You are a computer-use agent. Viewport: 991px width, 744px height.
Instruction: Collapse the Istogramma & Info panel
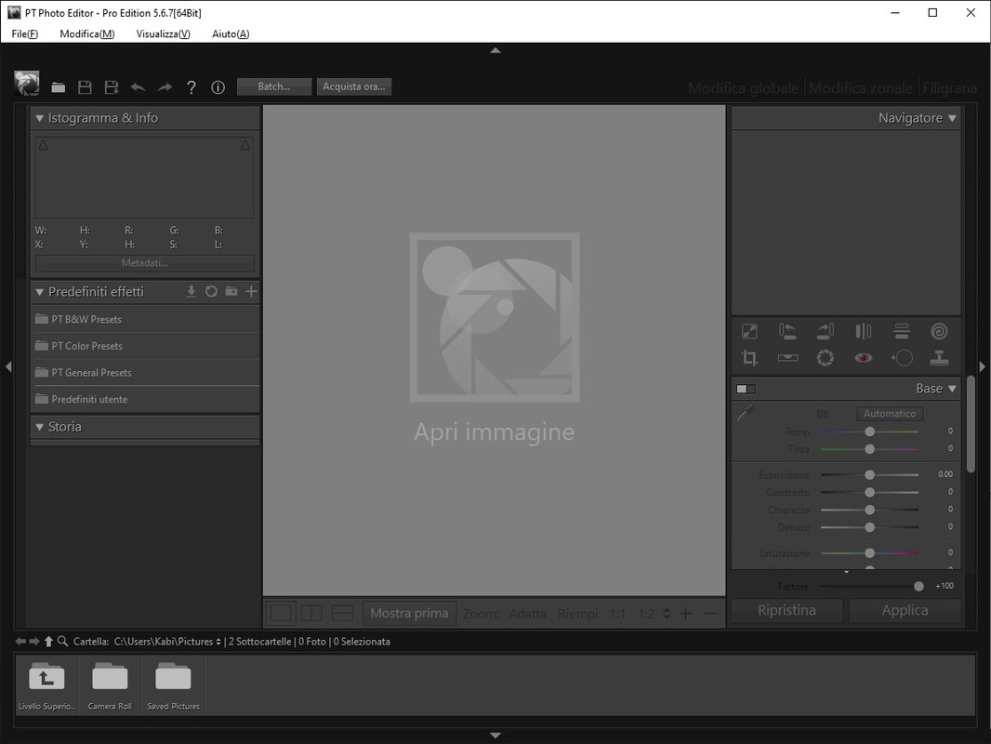[x=39, y=118]
